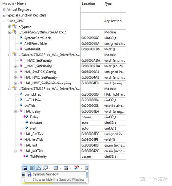Viewport: 172px width, 186px height.
Task: Open the Analysis windows toolbar icon
Action: 77,168
